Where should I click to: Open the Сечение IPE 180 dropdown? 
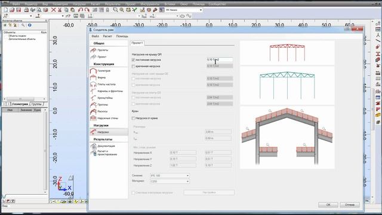[x=170, y=176]
